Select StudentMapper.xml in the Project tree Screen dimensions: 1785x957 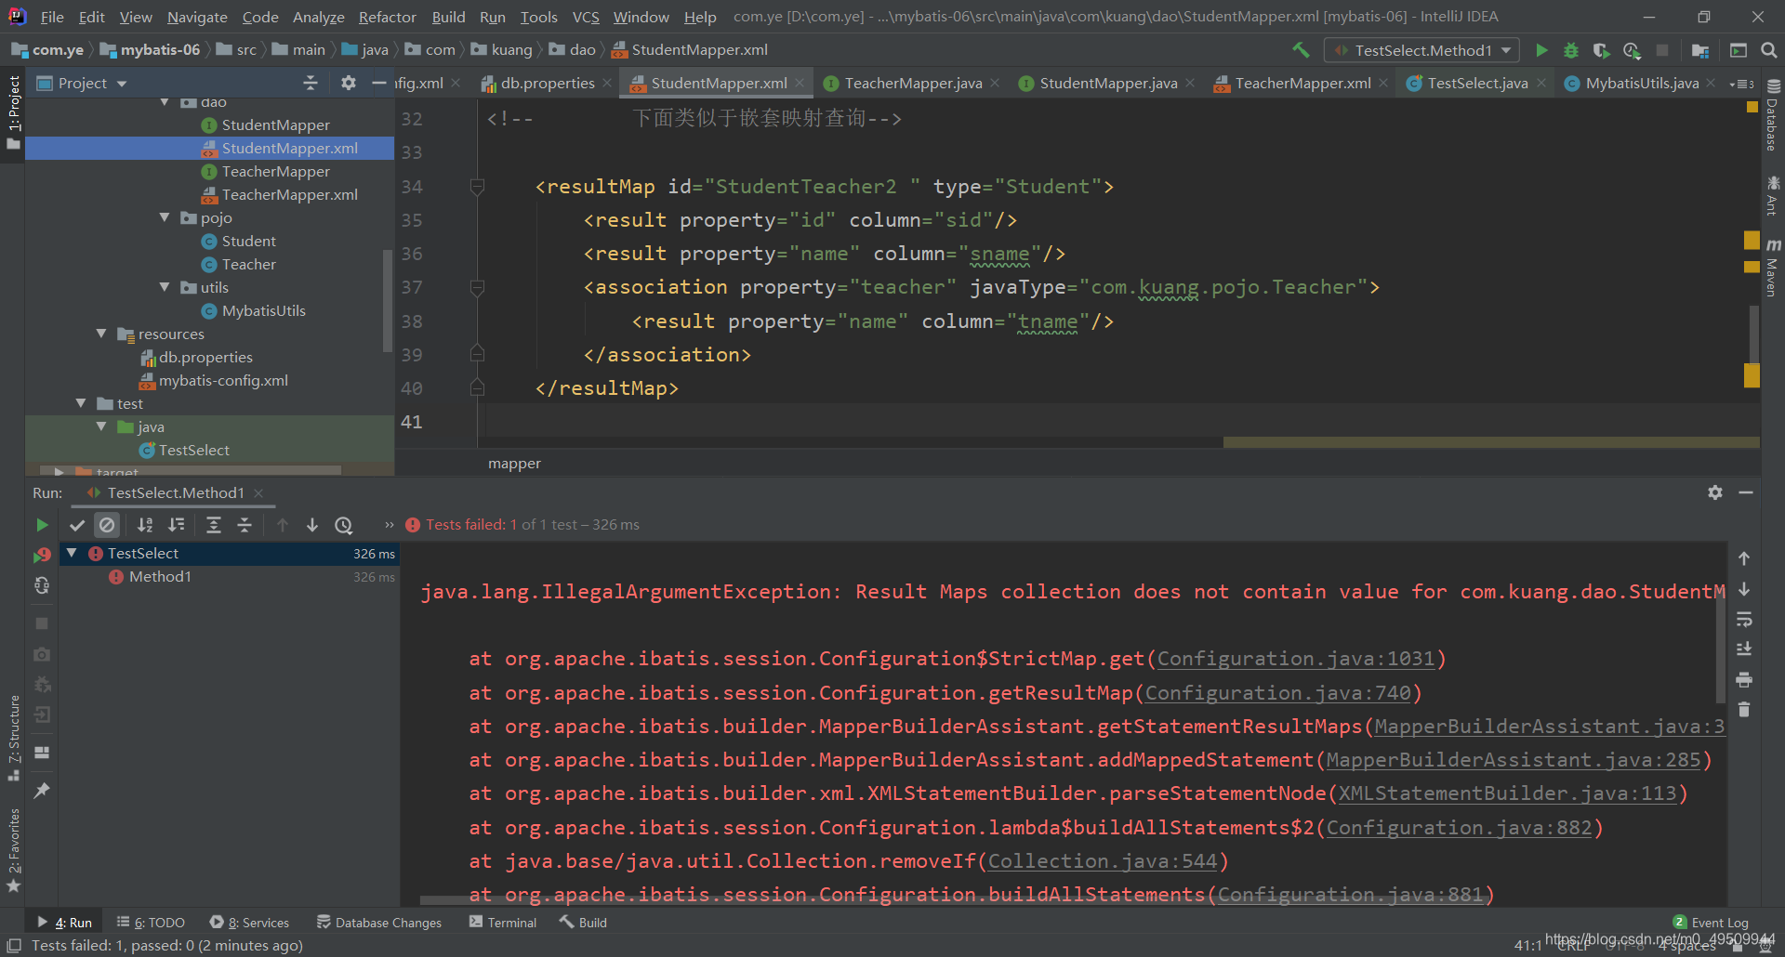292,148
